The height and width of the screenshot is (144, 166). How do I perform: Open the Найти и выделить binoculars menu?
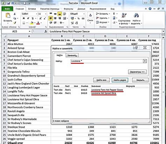[x=136, y=19]
